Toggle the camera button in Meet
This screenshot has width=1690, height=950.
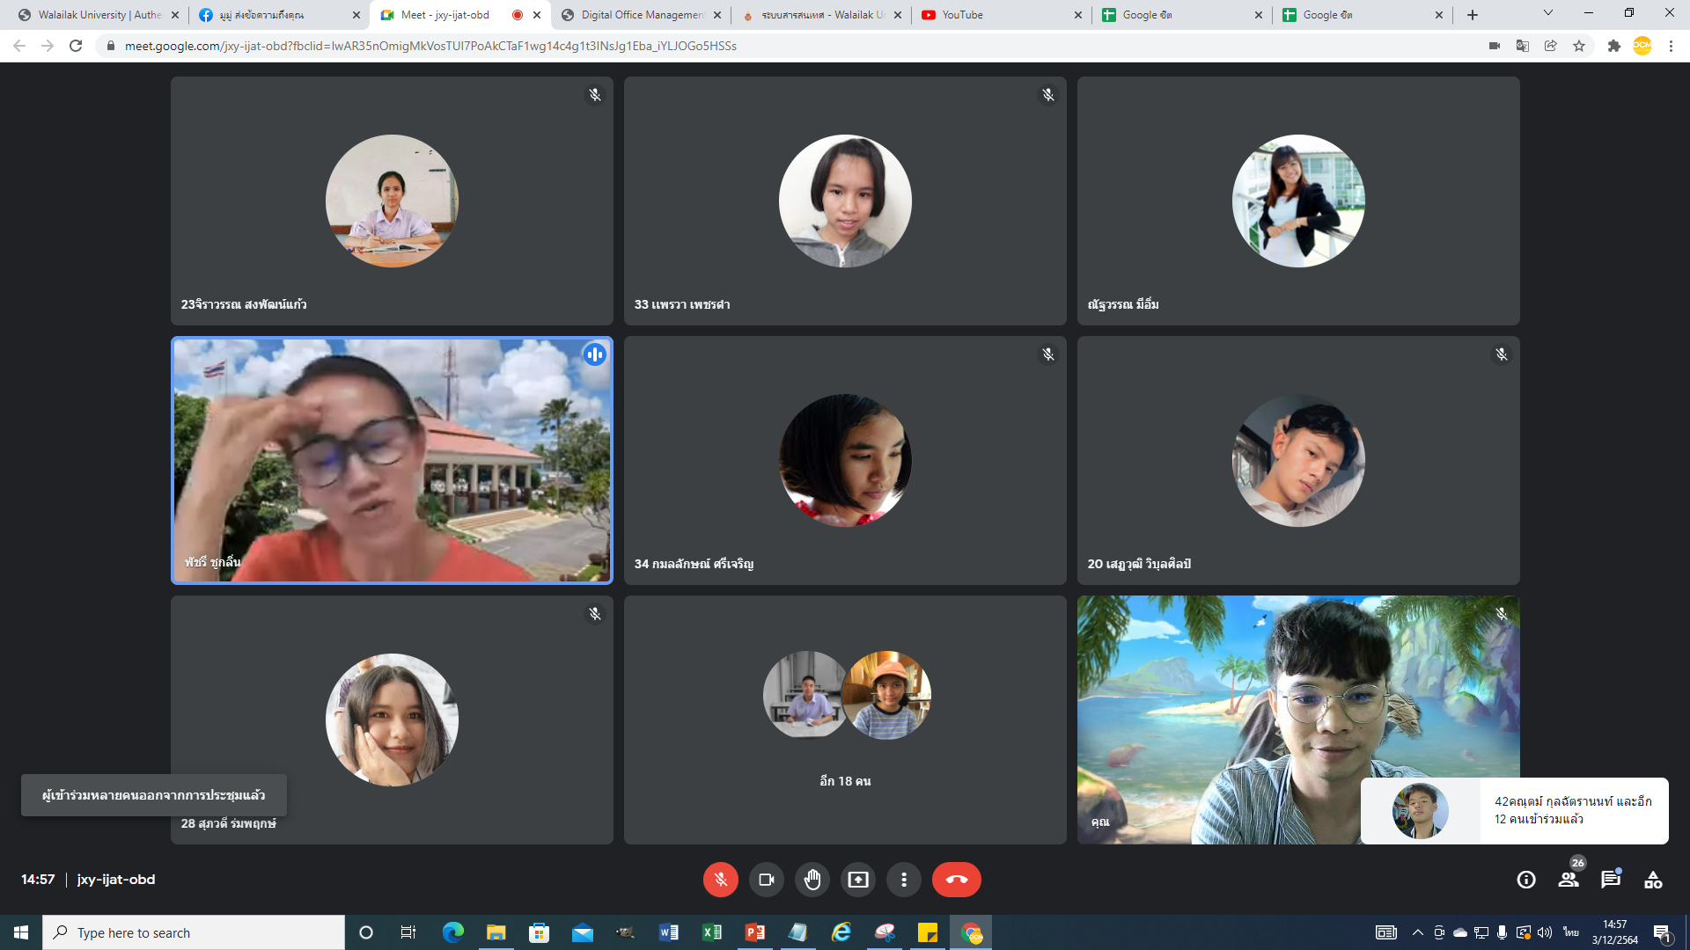[766, 880]
